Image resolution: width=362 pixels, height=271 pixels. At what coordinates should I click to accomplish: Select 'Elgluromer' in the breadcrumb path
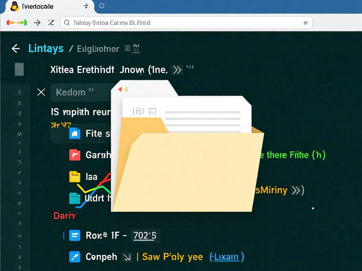98,49
